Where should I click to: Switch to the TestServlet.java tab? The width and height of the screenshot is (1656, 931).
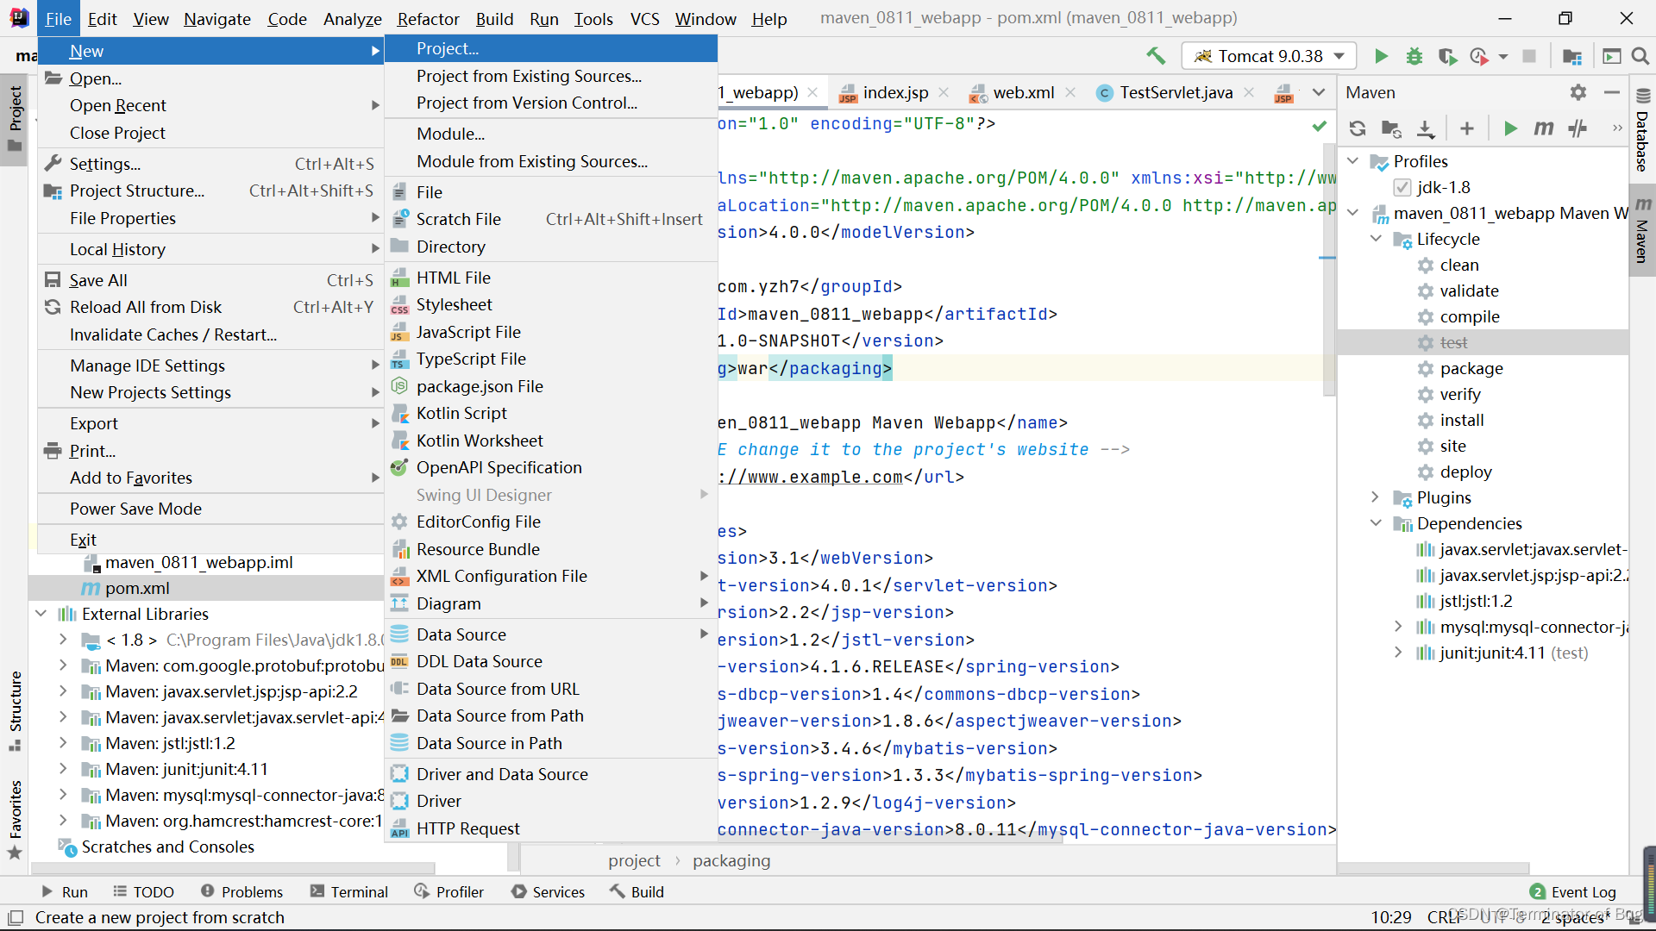coord(1176,92)
